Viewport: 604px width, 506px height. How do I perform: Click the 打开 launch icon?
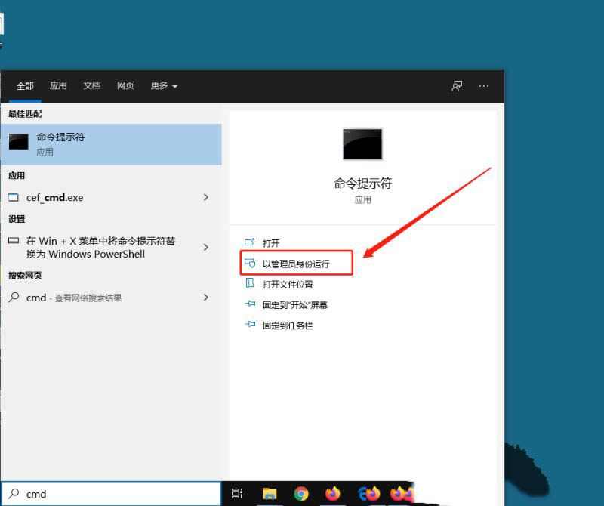(250, 242)
